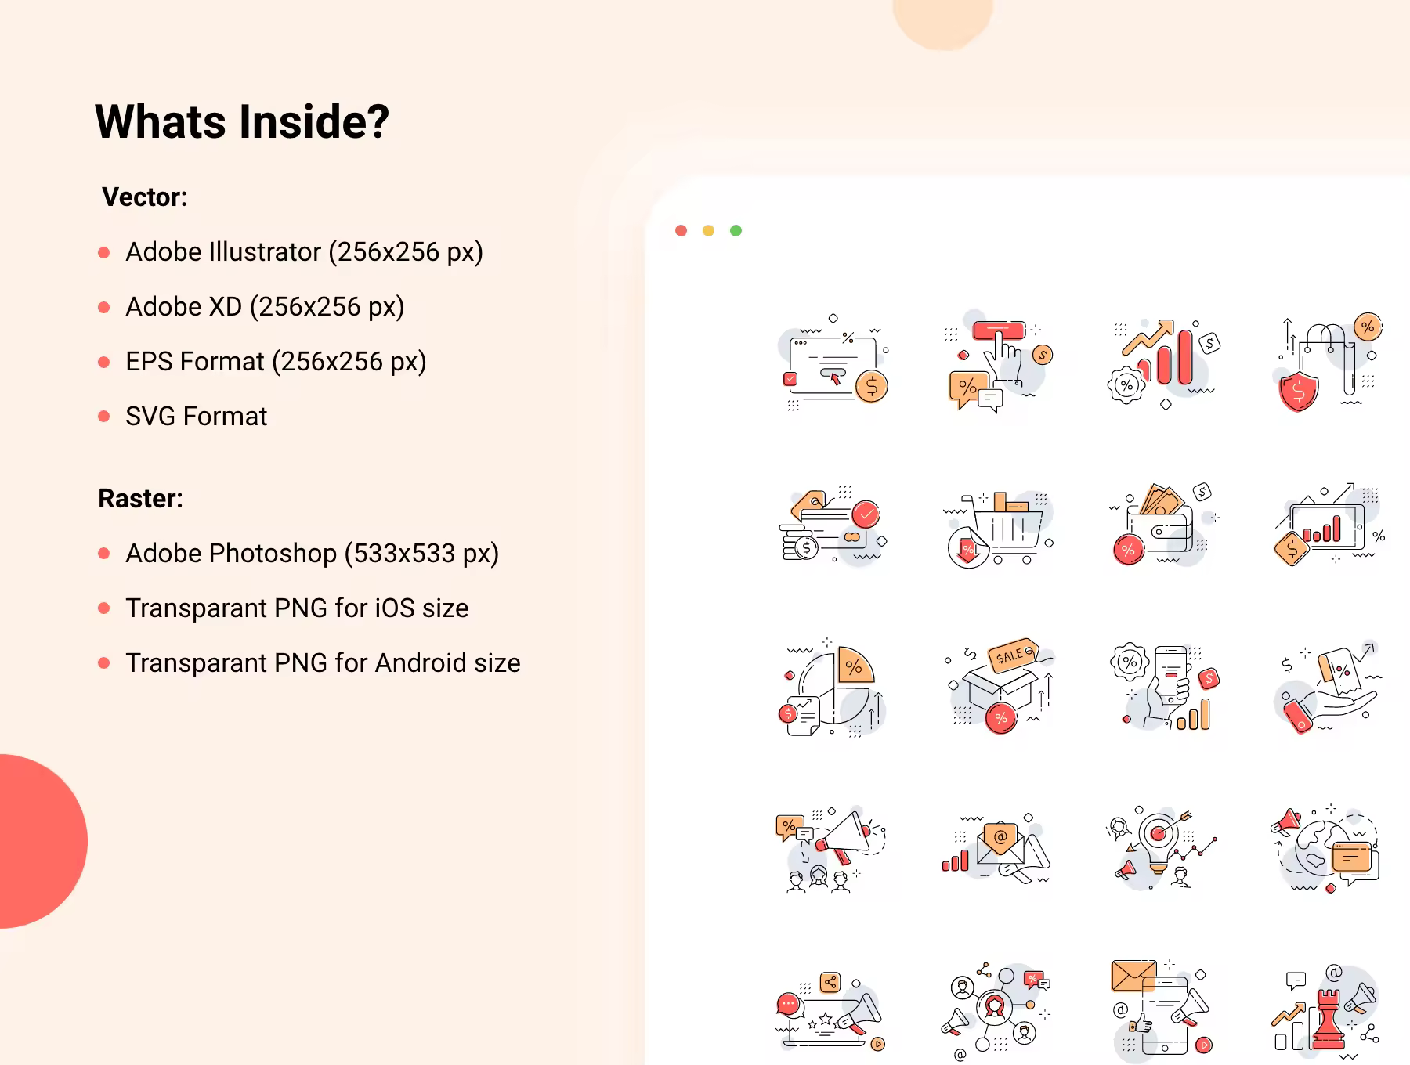Click the wallet with cash icon
The image size is (1410, 1065).
point(1164,524)
